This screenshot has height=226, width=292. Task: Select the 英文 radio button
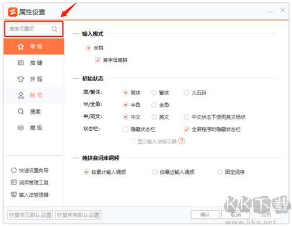point(154,117)
